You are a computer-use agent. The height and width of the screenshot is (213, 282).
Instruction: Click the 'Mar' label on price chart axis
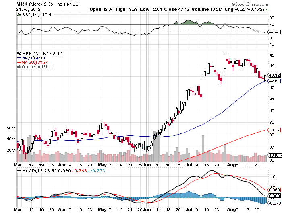tap(18, 165)
